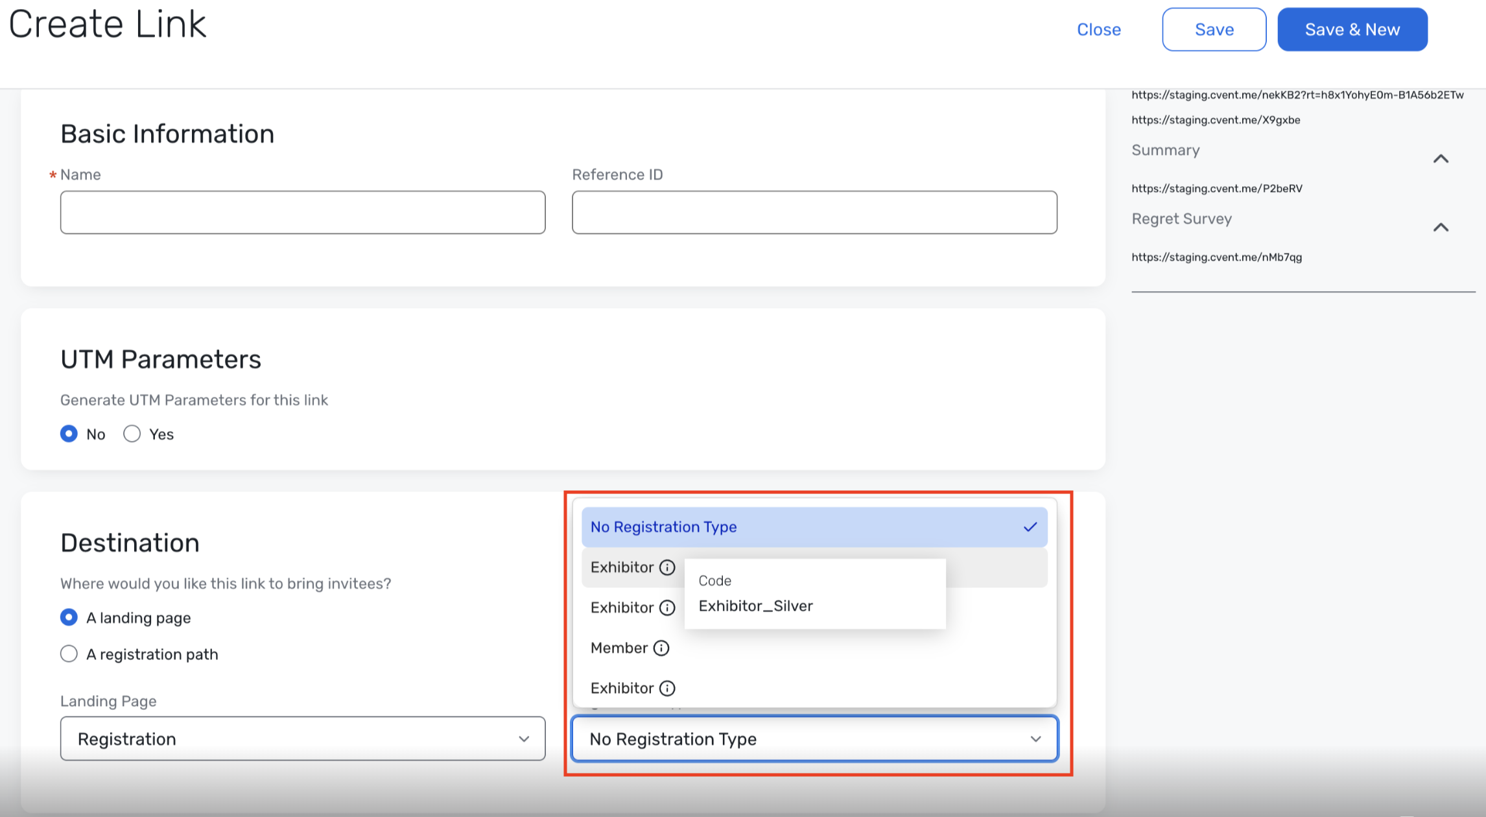The image size is (1486, 817).
Task: Click the Reference ID input field
Action: coord(814,212)
